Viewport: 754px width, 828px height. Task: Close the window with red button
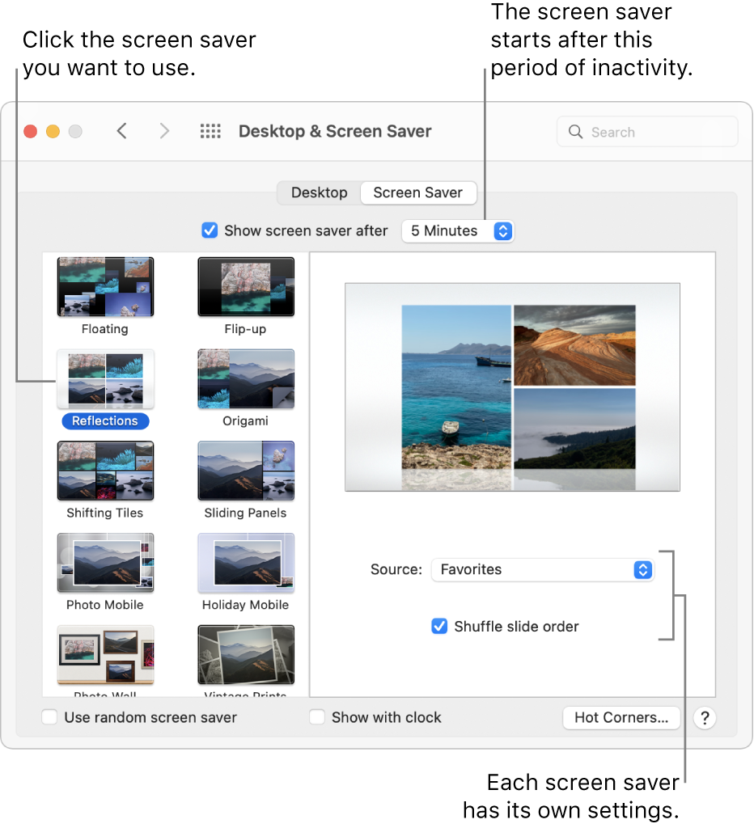(31, 131)
